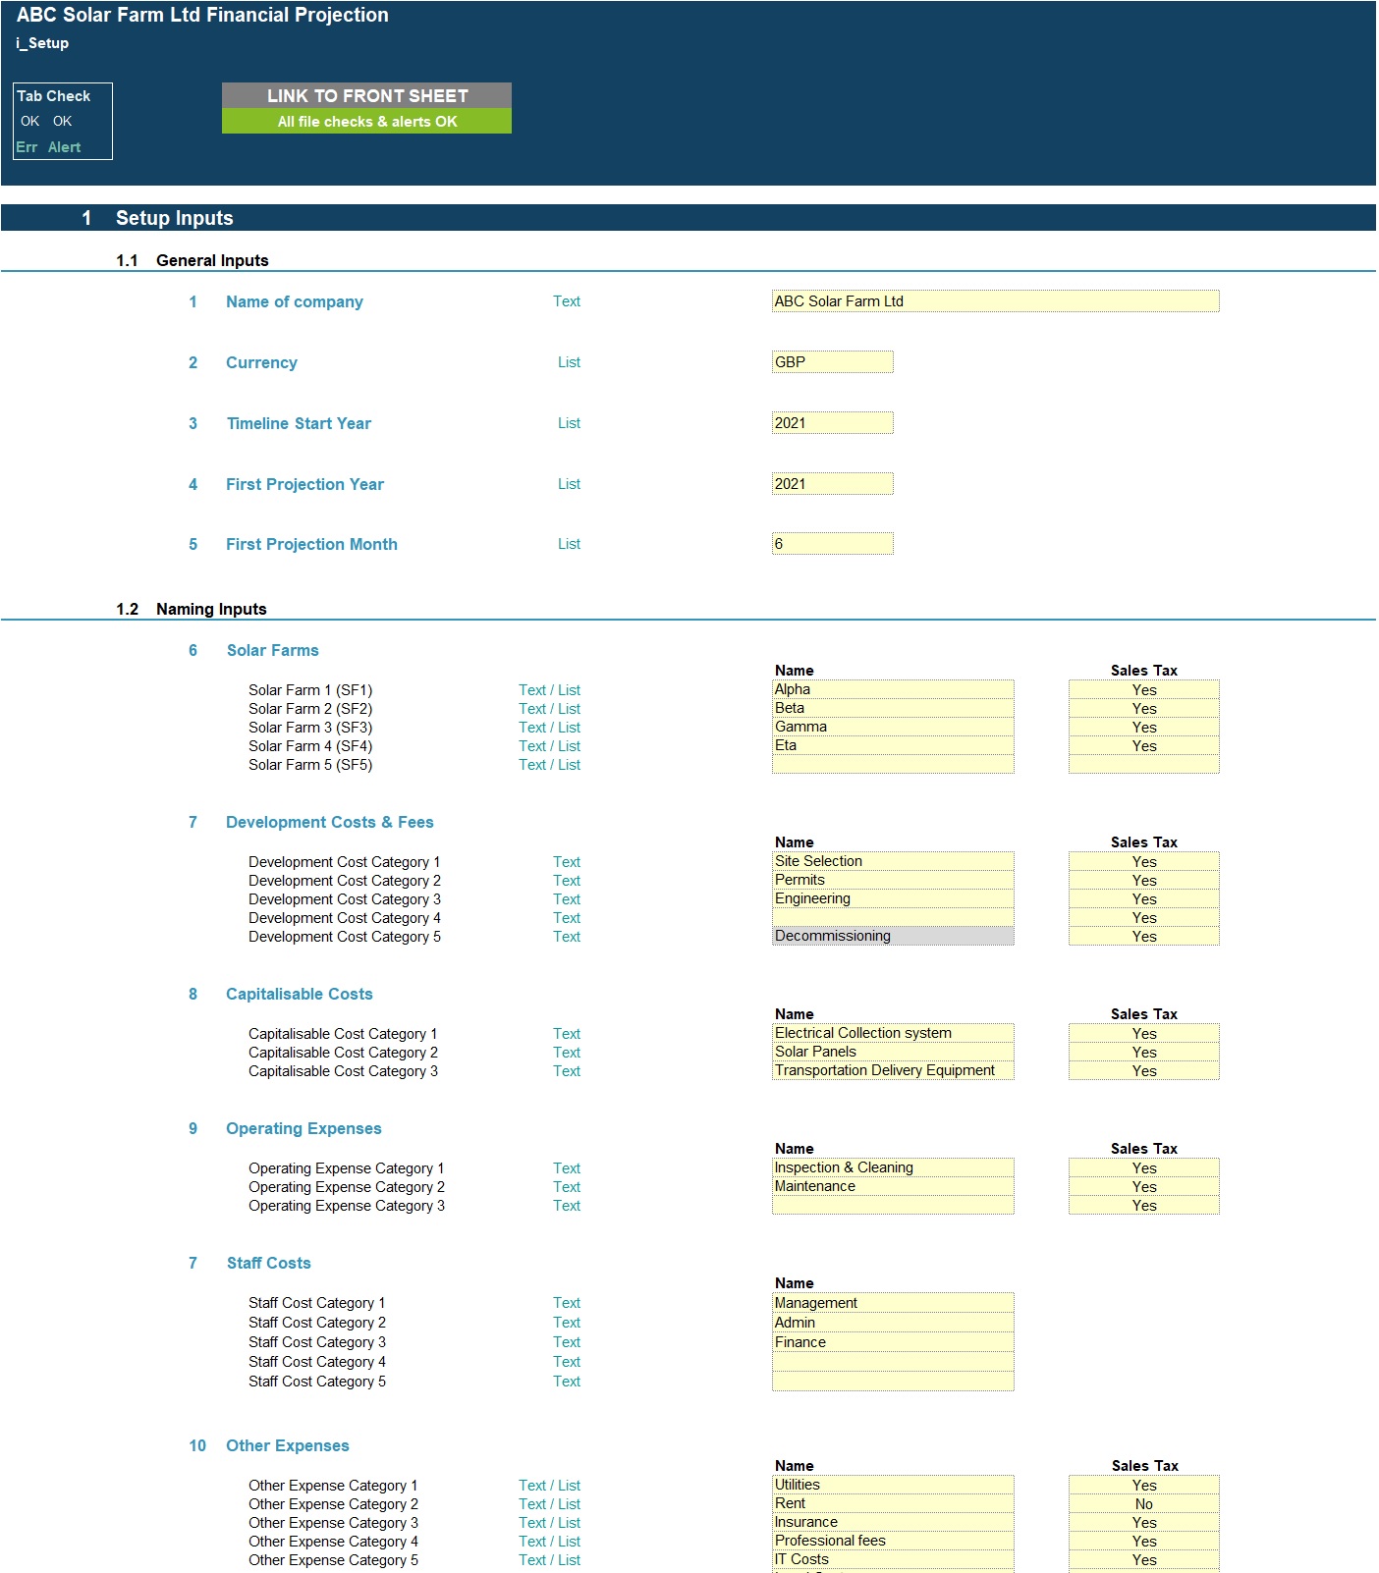Viewport: 1379px width, 1573px height.
Task: Click the Capitalisable Costs heading
Action: point(300,994)
